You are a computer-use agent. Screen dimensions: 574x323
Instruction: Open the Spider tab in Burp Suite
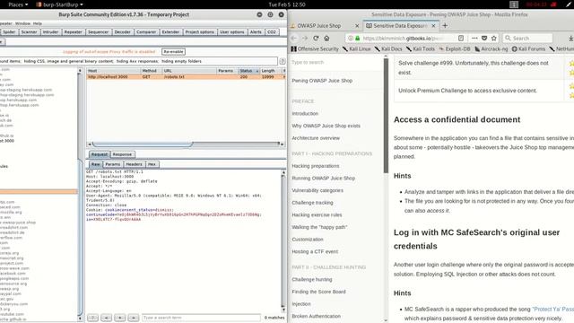pos(9,32)
